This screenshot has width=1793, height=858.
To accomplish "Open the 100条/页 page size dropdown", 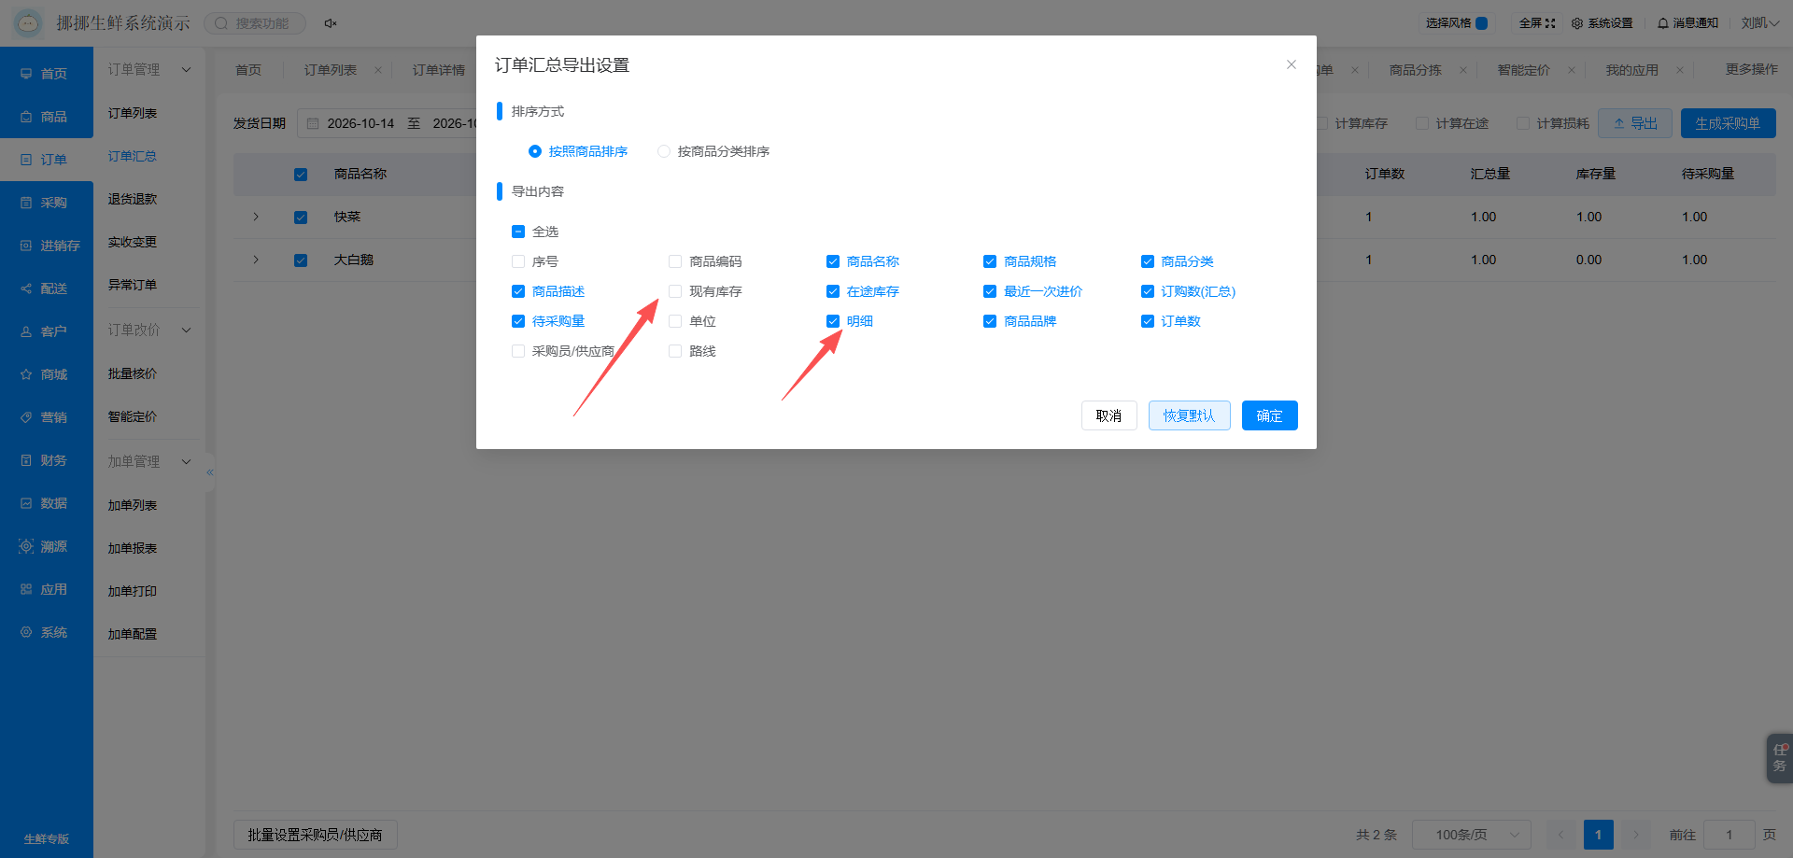I will pyautogui.click(x=1472, y=835).
